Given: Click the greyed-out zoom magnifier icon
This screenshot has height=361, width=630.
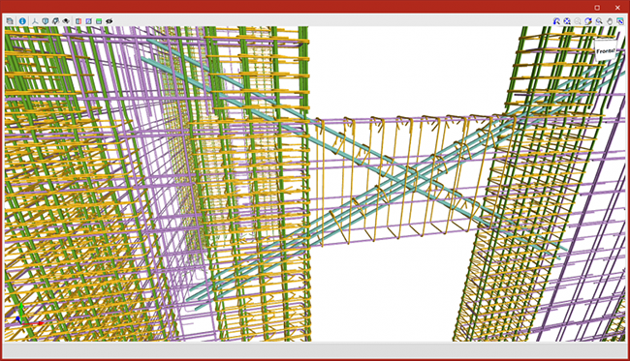Looking at the screenshot, I should (578, 21).
